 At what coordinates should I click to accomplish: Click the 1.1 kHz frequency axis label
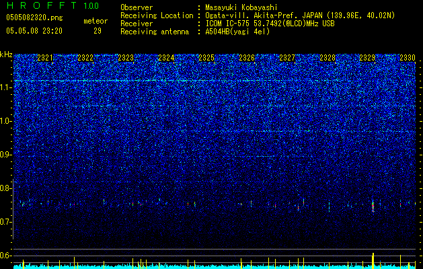pyautogui.click(x=6, y=87)
